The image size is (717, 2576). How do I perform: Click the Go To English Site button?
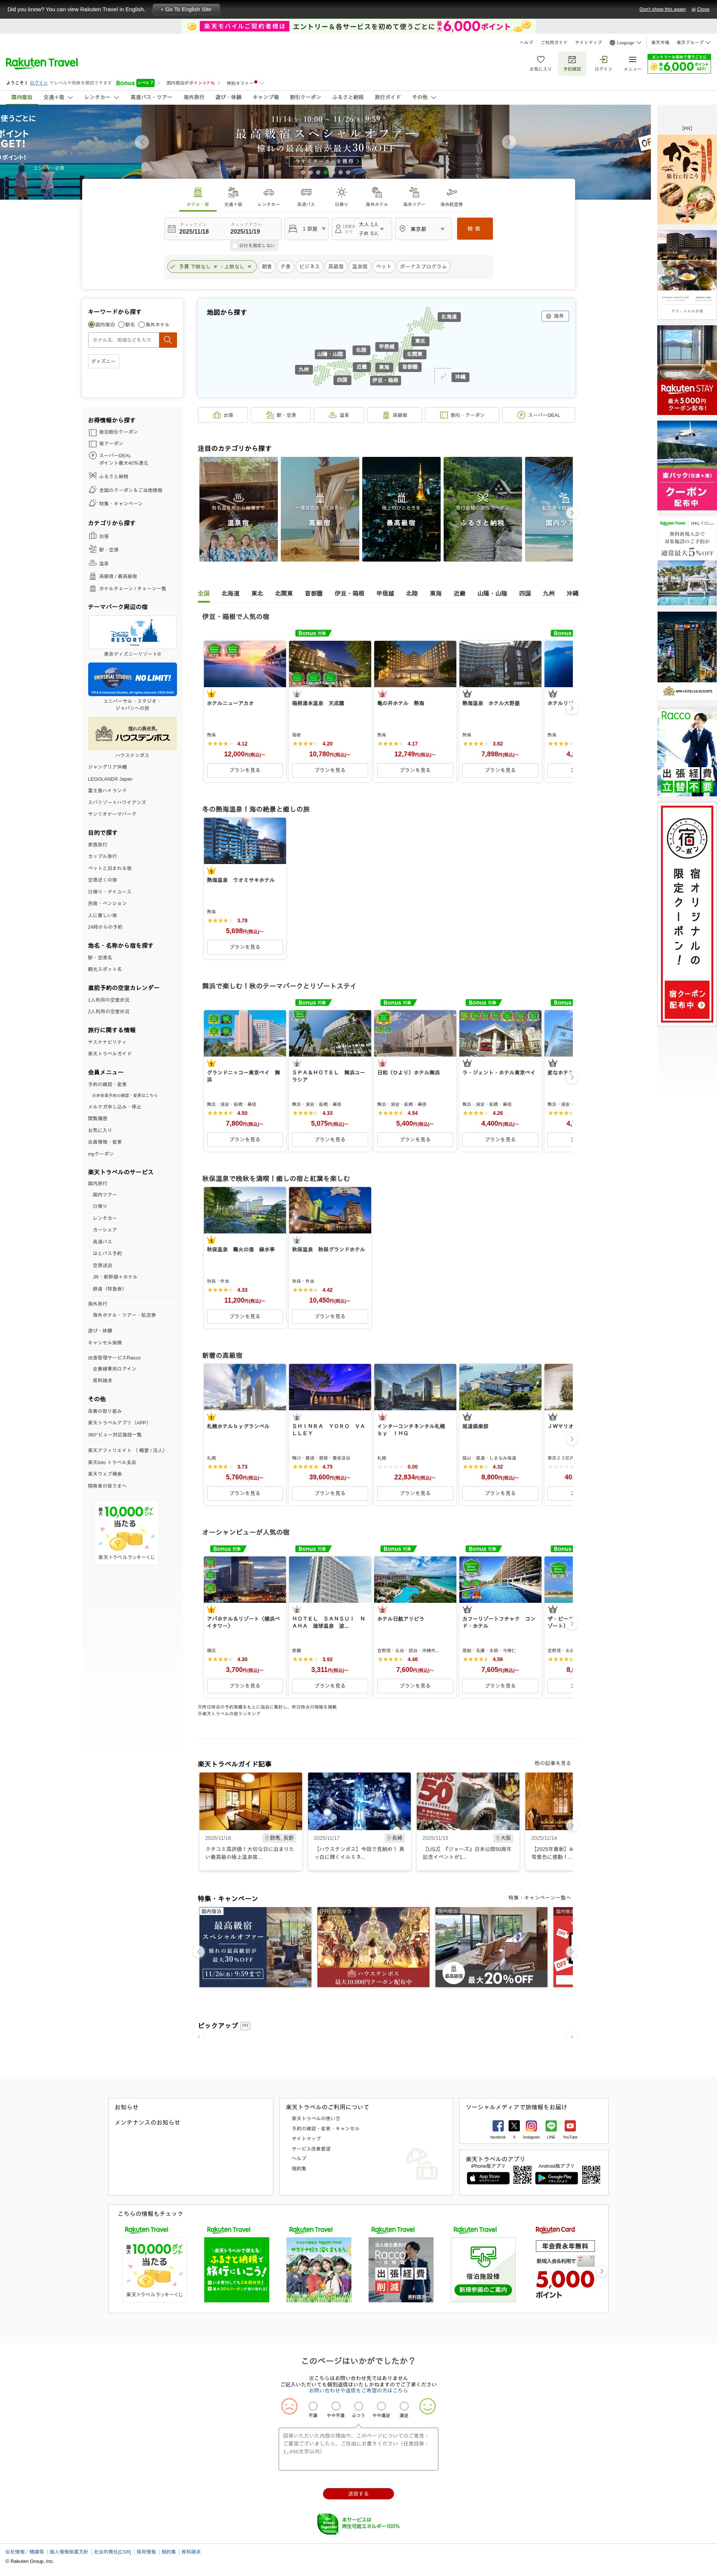(187, 9)
